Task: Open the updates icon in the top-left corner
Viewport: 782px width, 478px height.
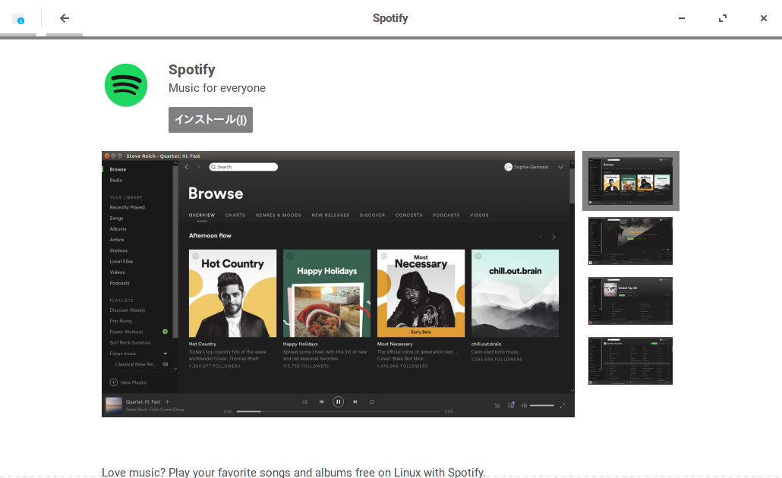Action: 18,18
